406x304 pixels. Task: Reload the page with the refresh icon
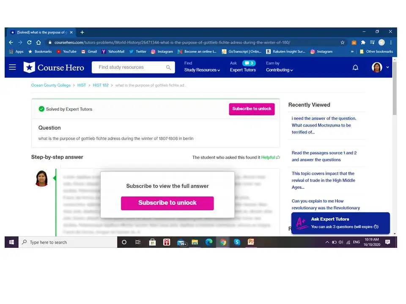pyautogui.click(x=29, y=42)
